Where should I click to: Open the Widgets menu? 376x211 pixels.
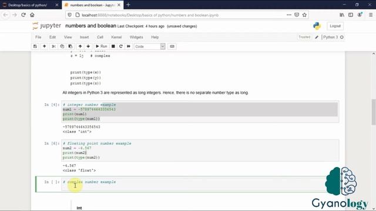[136, 37]
